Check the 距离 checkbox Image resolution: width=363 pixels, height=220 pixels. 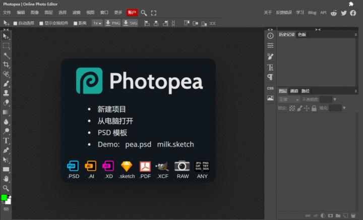point(75,23)
